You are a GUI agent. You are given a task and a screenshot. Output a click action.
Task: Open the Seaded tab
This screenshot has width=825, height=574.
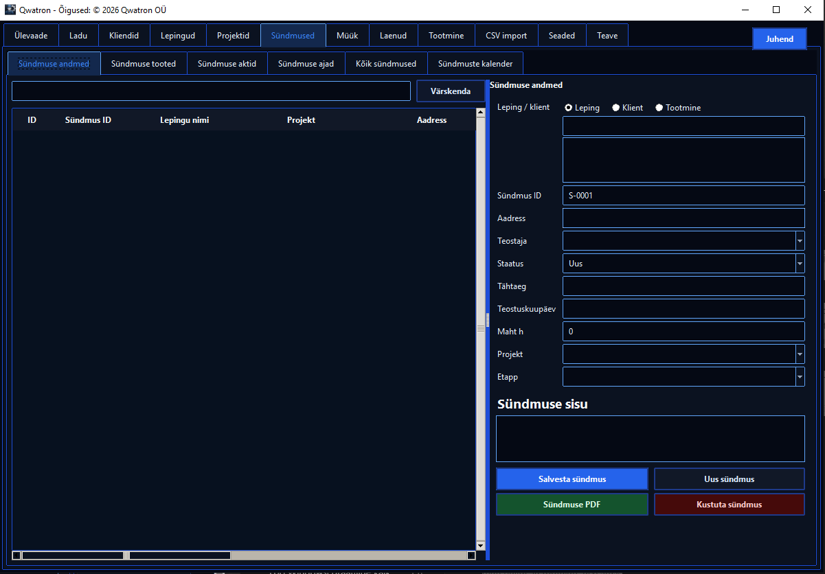tap(562, 36)
